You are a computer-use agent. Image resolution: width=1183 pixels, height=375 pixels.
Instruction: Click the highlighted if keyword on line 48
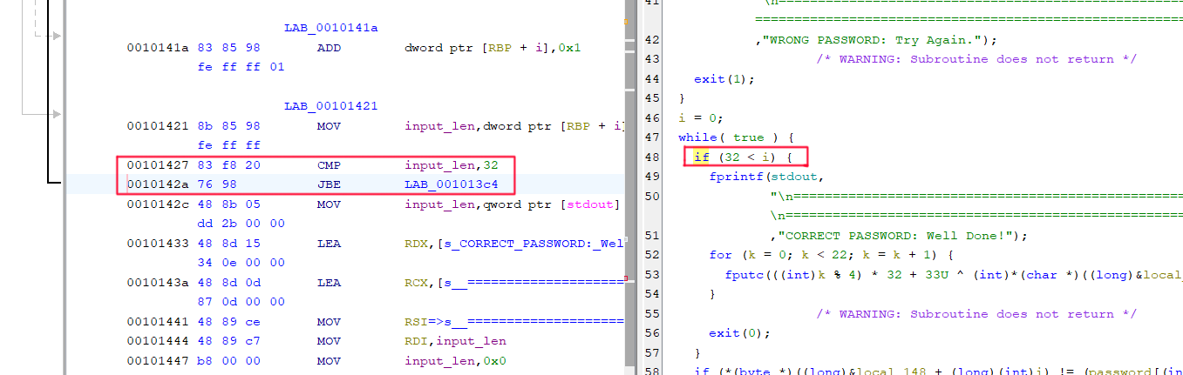(702, 157)
